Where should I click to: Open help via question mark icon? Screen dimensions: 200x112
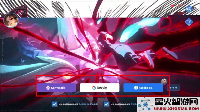tap(189, 22)
